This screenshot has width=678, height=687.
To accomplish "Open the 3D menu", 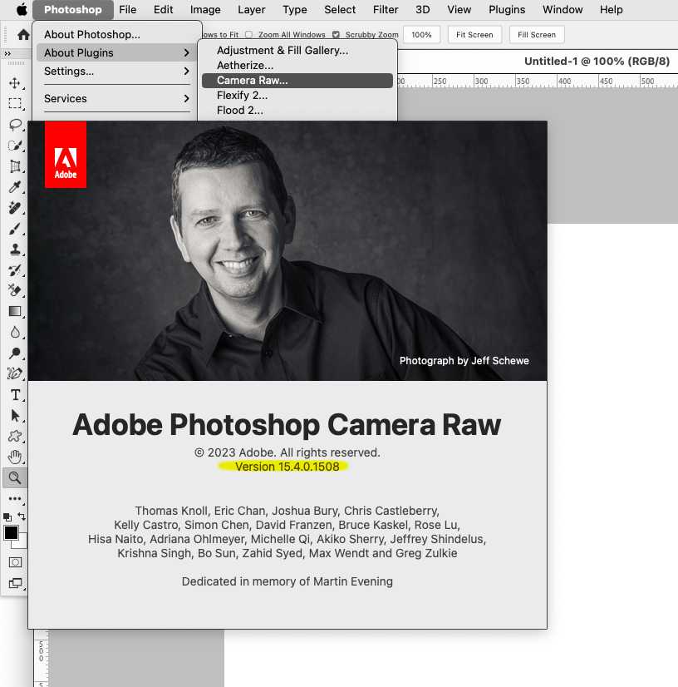I will tap(422, 10).
